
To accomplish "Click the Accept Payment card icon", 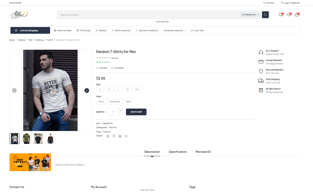I will point(261,62).
